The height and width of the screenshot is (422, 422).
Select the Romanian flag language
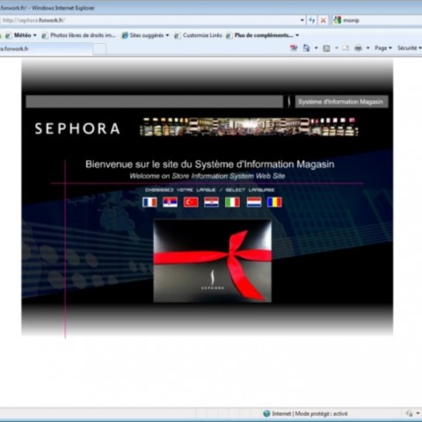[274, 202]
